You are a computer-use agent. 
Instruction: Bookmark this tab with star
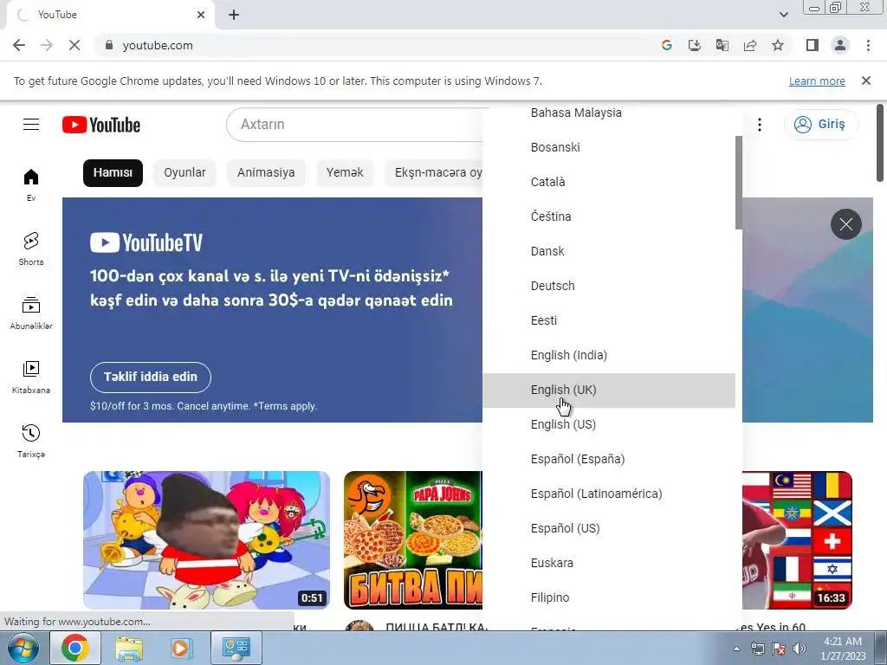click(x=778, y=45)
